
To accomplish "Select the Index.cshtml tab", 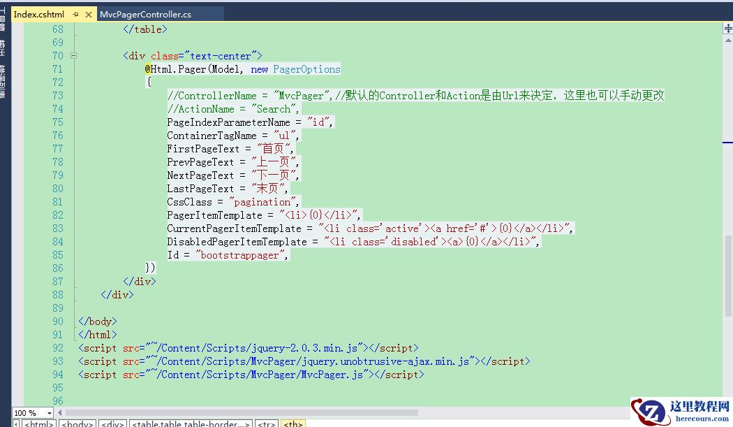I will [x=39, y=14].
